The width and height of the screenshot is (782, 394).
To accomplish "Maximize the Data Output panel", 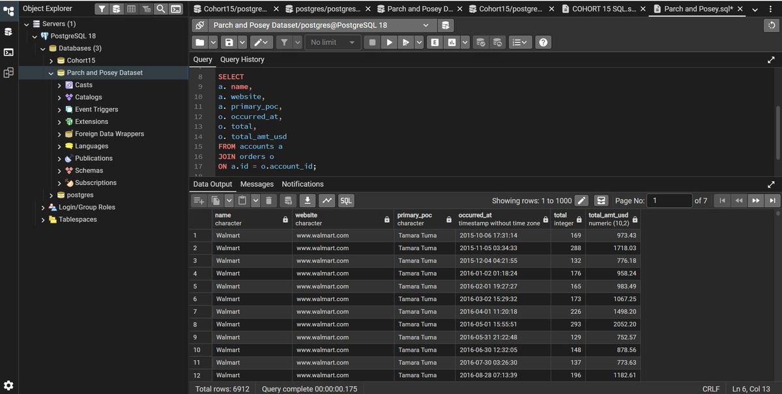I will pos(772,184).
